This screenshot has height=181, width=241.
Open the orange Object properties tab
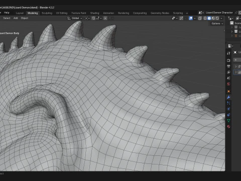coord(228,92)
